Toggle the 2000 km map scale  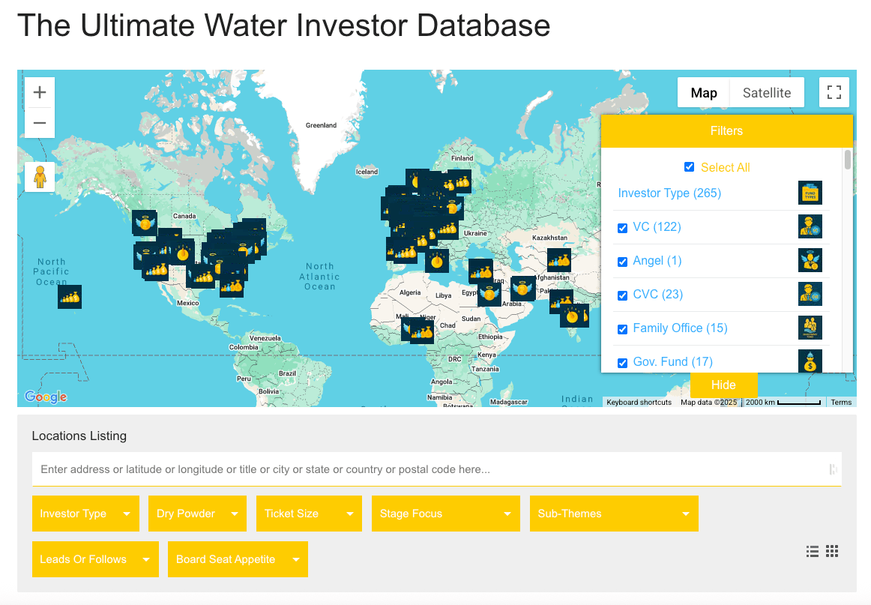coord(783,403)
